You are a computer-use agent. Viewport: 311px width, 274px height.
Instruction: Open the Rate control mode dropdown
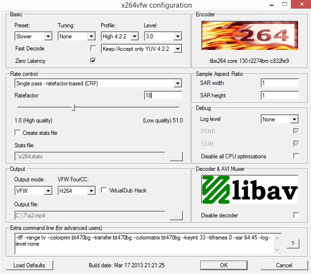(98, 83)
